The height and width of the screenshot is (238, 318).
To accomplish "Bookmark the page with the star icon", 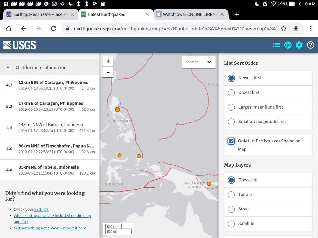I will [x=283, y=28].
